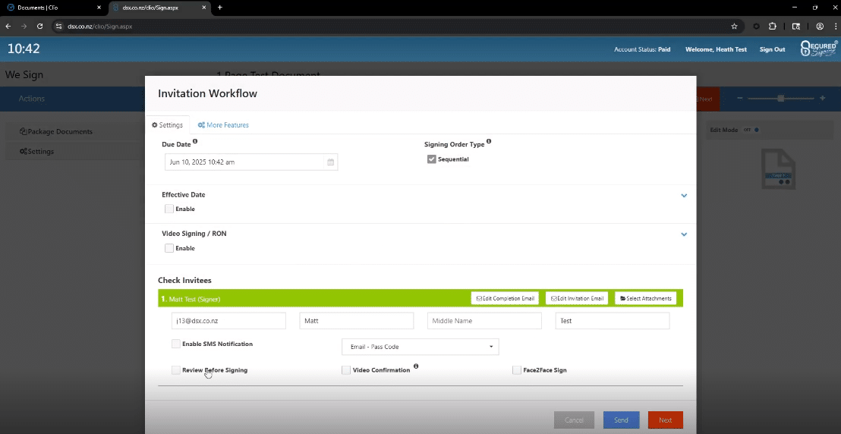Click the info icon beside Signing Order Type
The width and height of the screenshot is (841, 434).
[x=489, y=142]
